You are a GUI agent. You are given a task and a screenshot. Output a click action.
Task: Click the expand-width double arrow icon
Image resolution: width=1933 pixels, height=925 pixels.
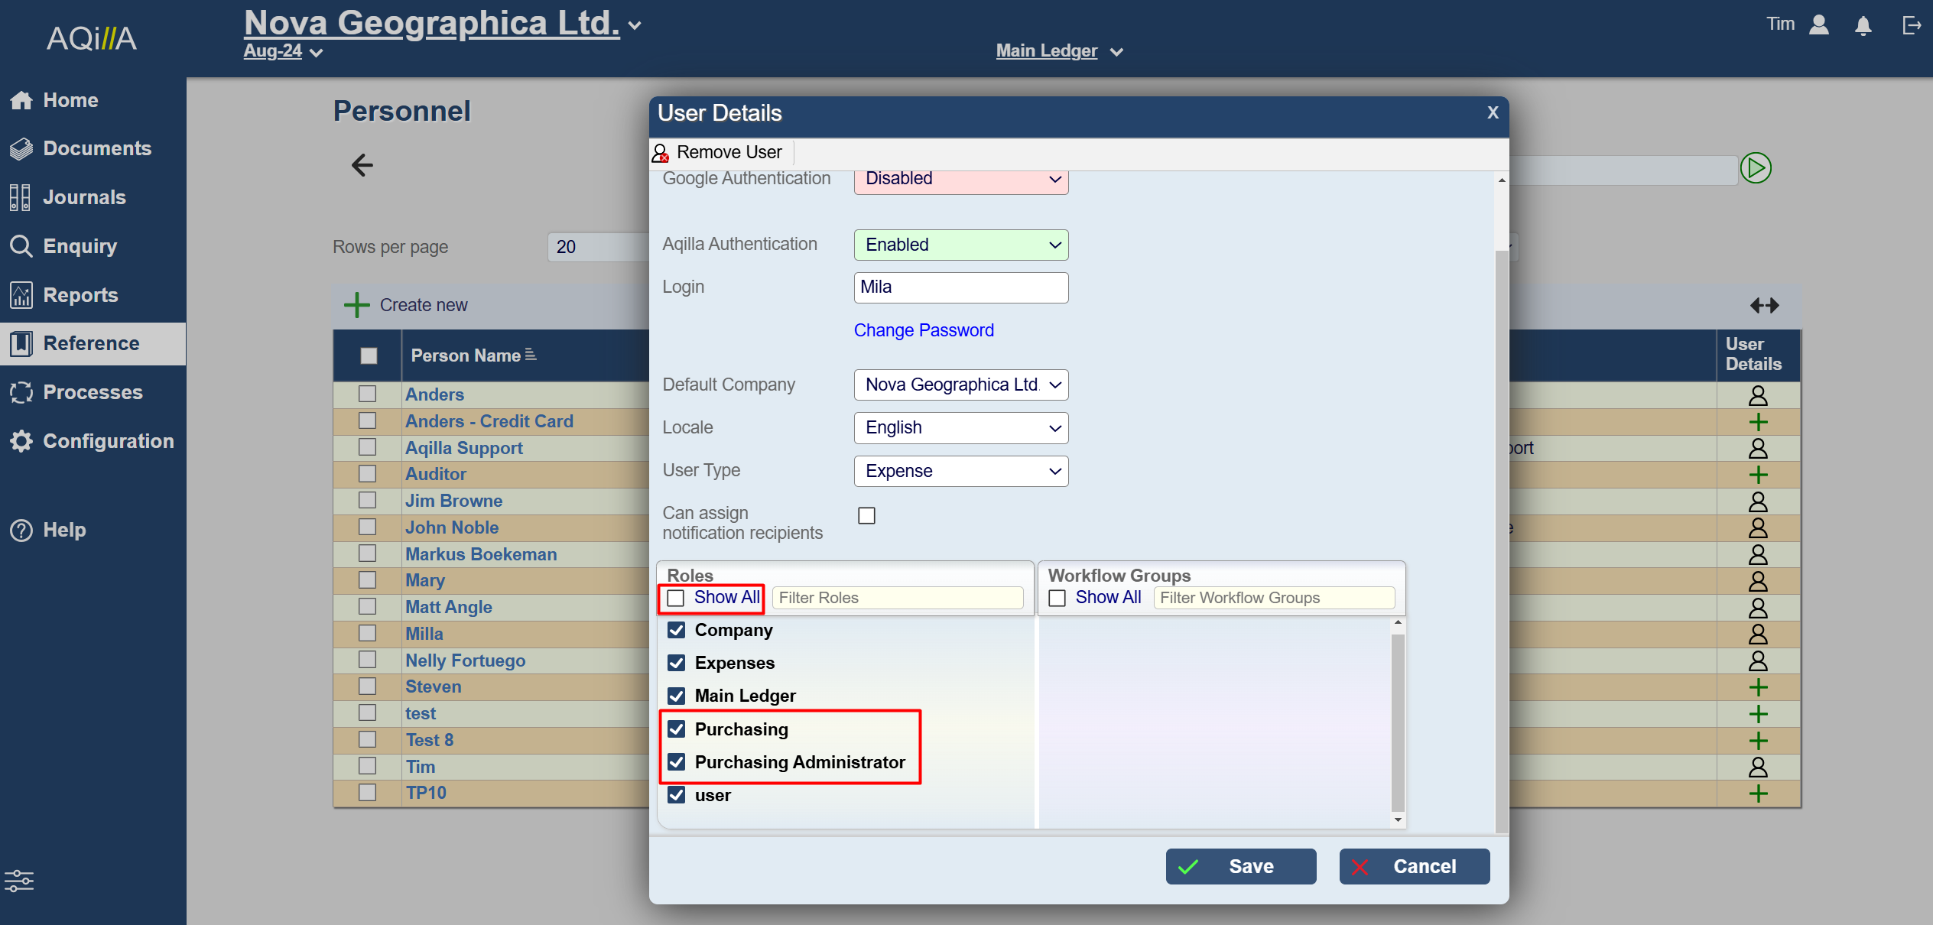(1764, 306)
